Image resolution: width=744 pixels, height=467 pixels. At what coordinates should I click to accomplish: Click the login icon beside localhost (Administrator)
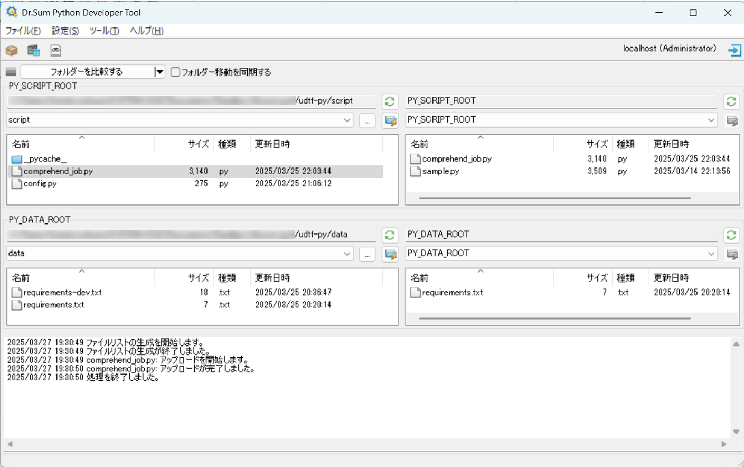734,50
